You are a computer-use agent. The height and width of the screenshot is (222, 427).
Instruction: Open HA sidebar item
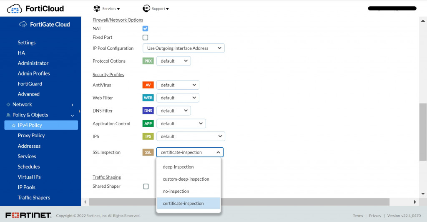point(21,53)
